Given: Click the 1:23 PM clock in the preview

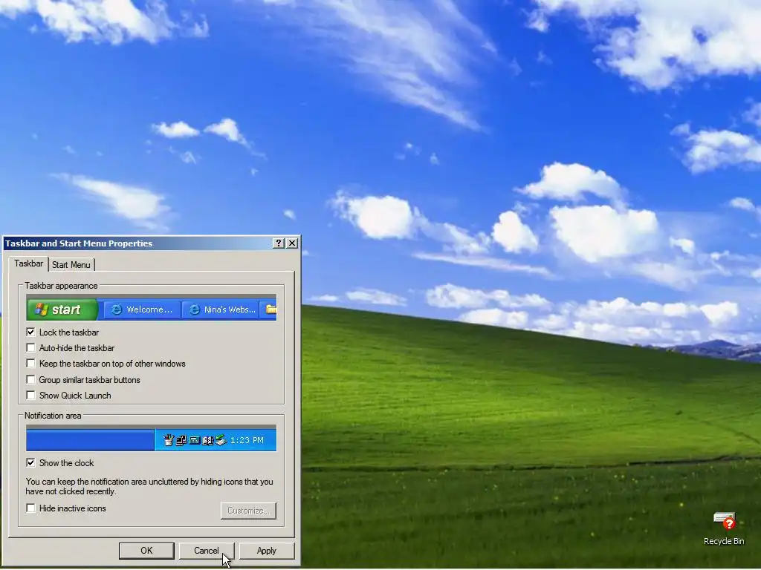Looking at the screenshot, I should tap(247, 440).
